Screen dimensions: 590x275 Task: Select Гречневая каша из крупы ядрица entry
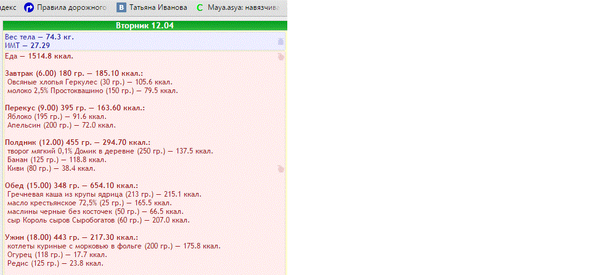104,194
